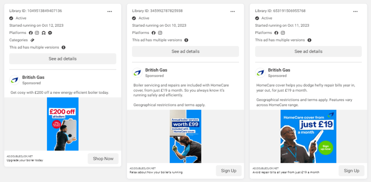Click Sign Up on £19 a month ad
The width and height of the screenshot is (371, 182).
pyautogui.click(x=351, y=171)
